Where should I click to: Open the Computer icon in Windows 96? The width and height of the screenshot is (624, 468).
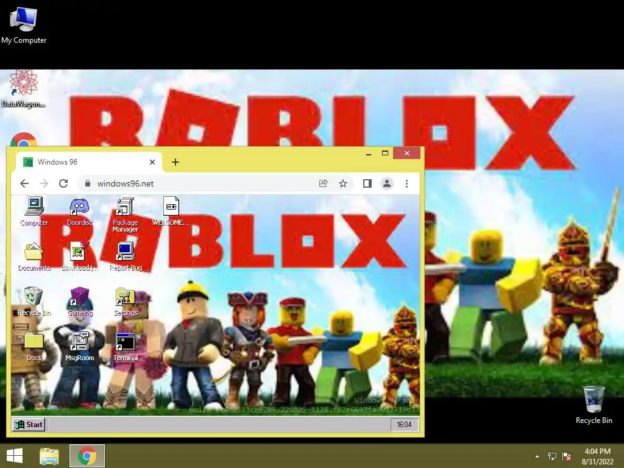point(34,211)
